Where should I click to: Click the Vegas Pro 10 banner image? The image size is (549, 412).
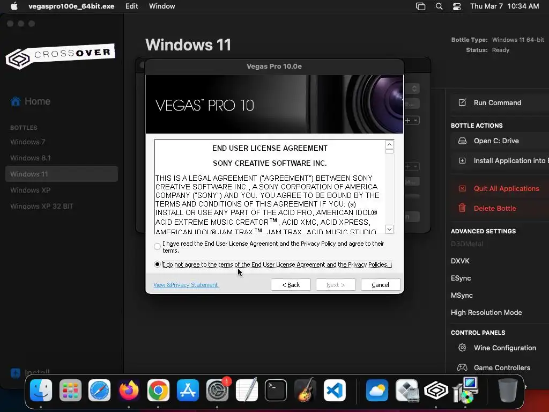pos(274,104)
